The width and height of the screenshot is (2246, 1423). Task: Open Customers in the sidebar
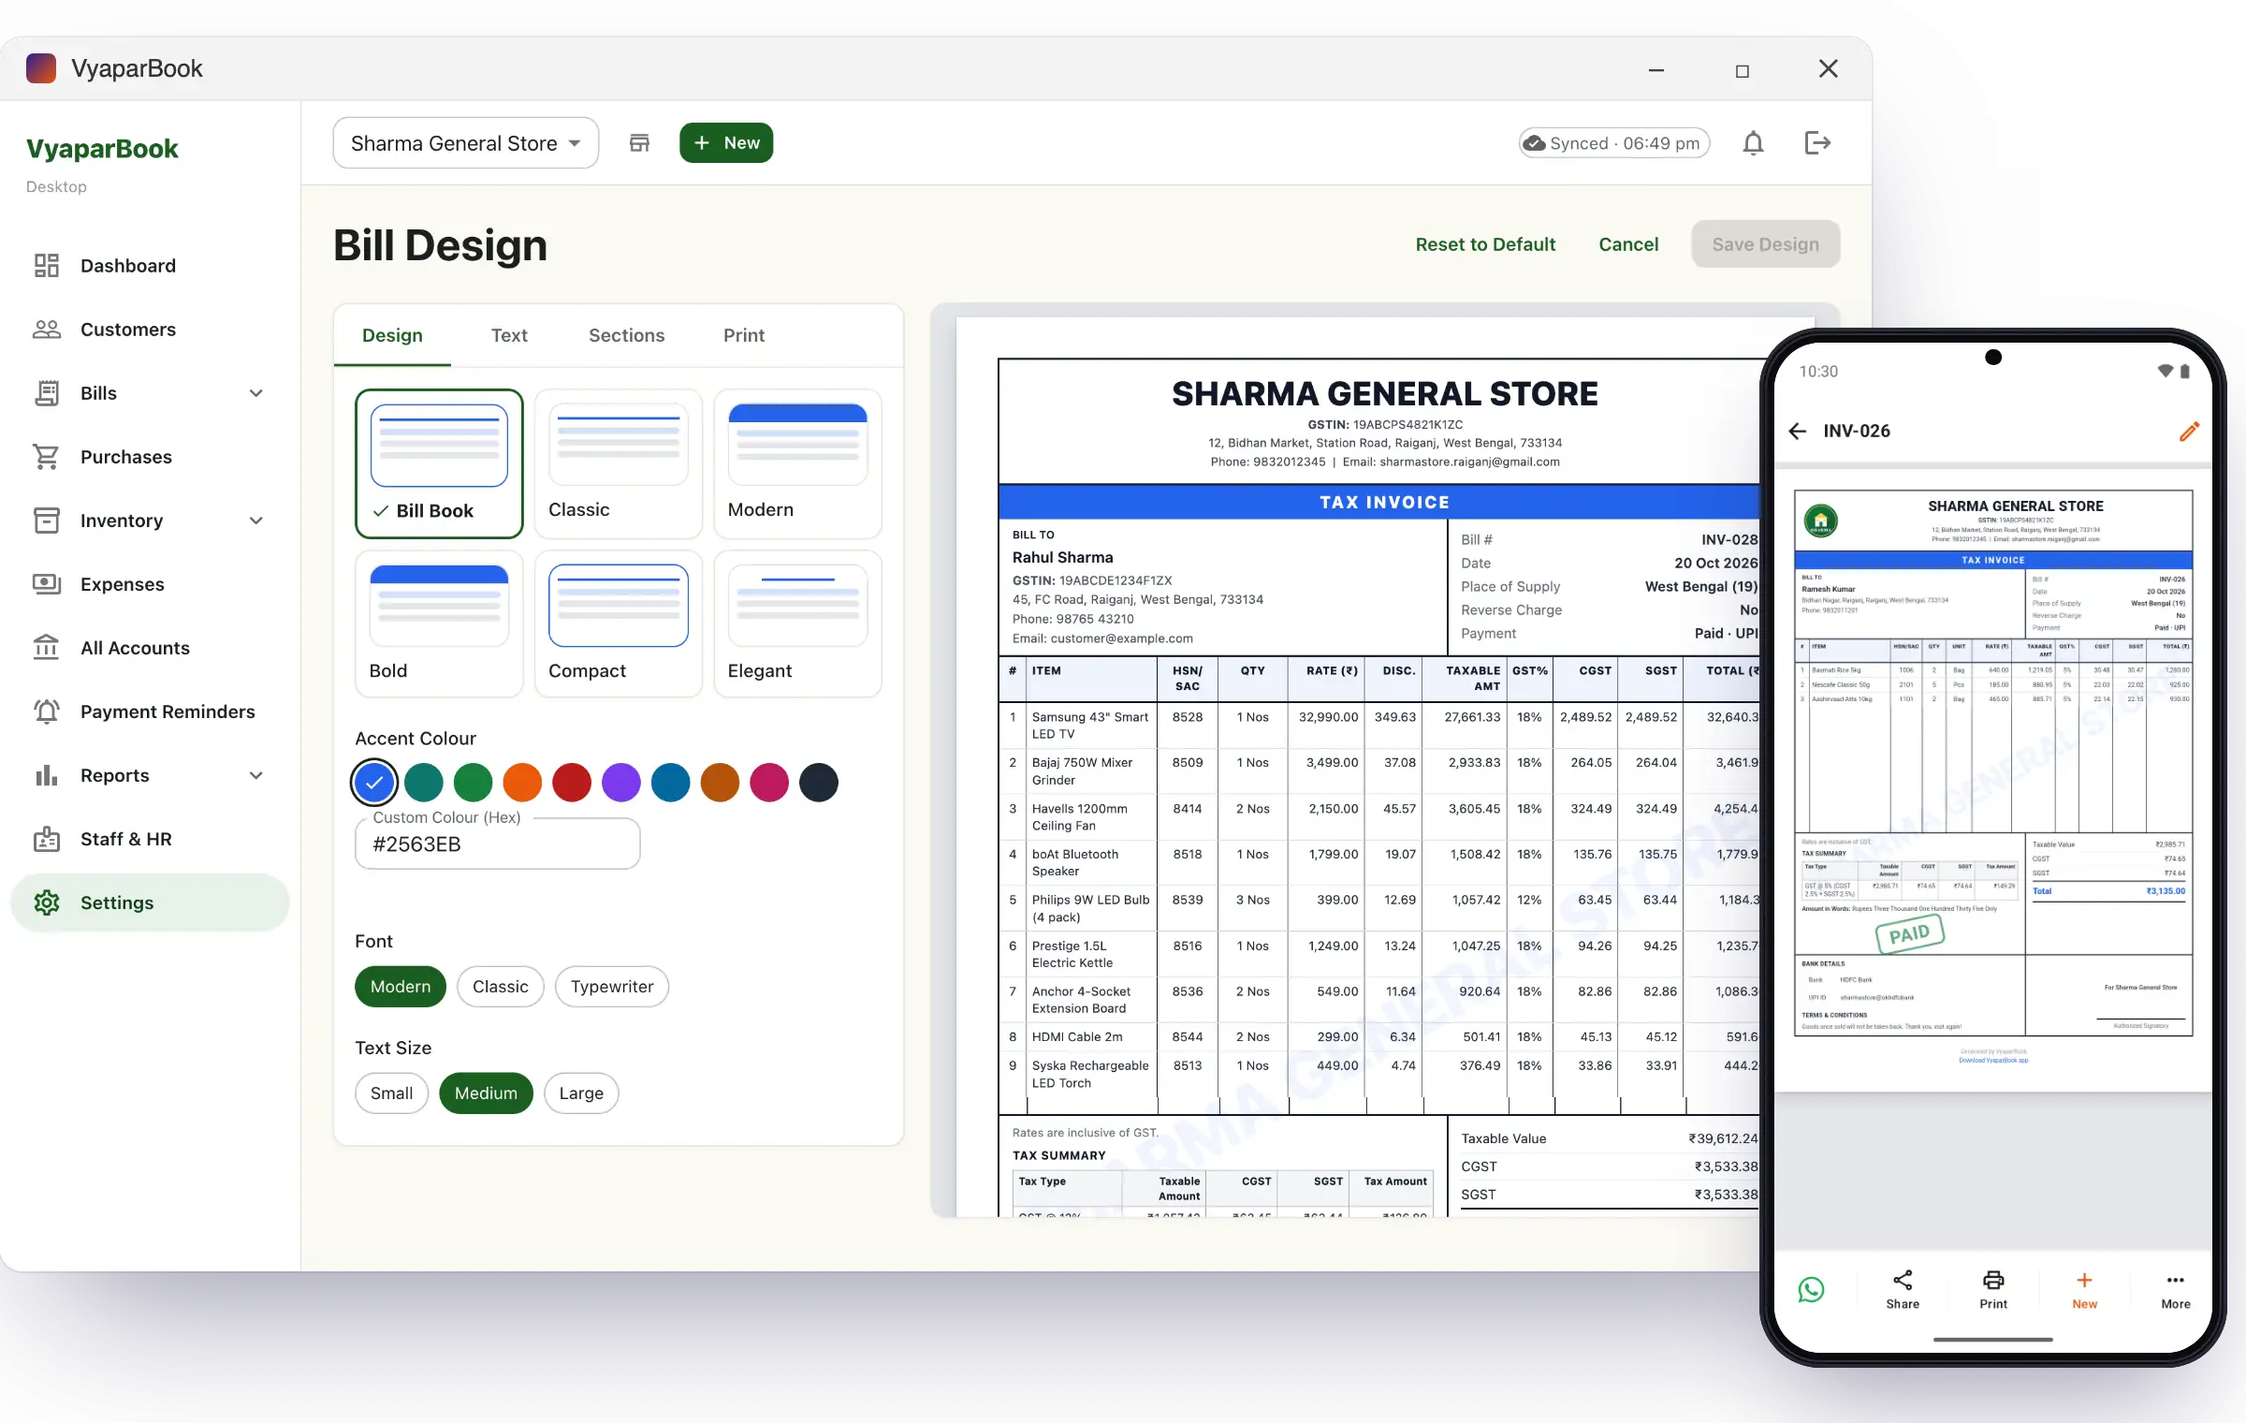[x=150, y=330]
